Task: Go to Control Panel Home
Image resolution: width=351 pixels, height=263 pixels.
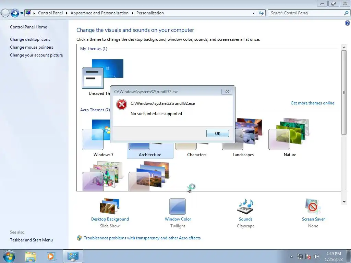Action: click(x=28, y=27)
